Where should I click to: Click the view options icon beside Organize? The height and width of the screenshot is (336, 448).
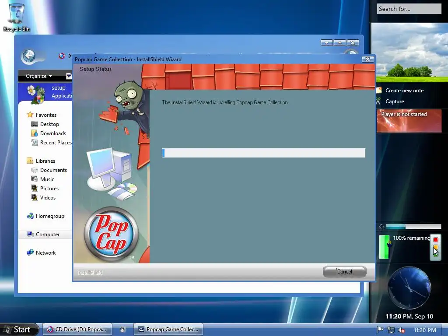[69, 76]
